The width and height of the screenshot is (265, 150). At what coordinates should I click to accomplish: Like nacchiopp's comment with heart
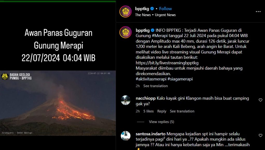[260, 100]
